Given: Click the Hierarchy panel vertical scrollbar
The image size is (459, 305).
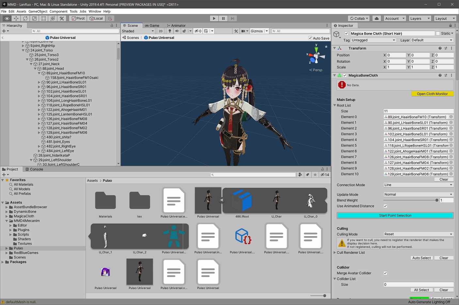Looking at the screenshot, I should pos(118,54).
